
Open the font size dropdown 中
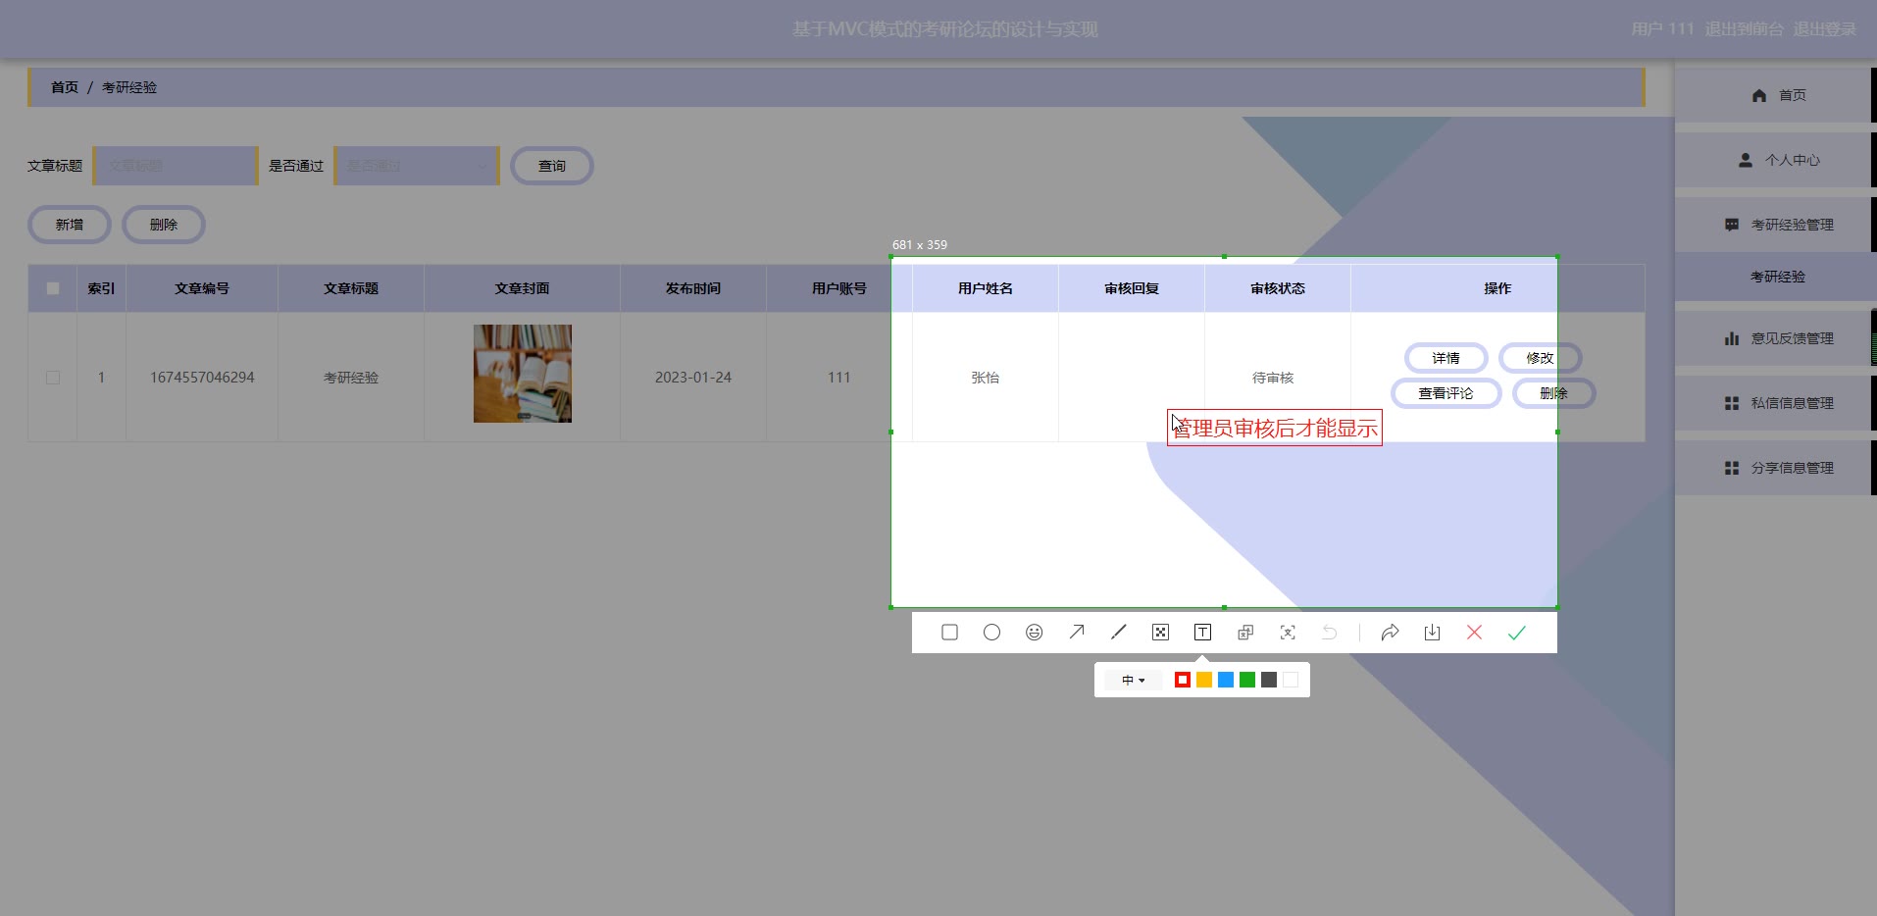point(1134,680)
